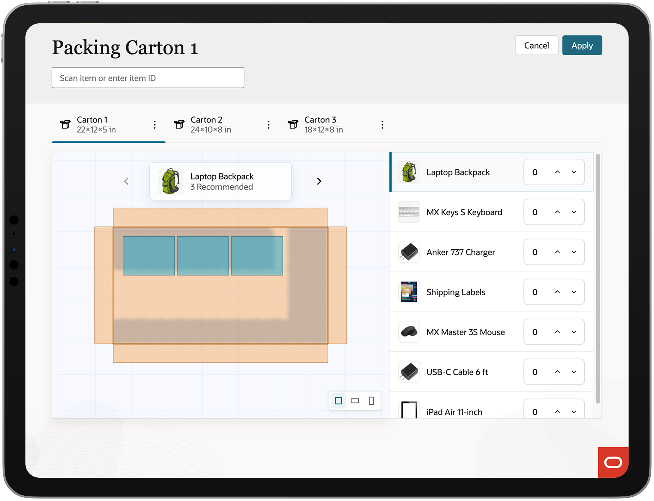This screenshot has width=654, height=501.
Task: Click MX Master 3S Mouse thumbnail
Action: [x=409, y=332]
